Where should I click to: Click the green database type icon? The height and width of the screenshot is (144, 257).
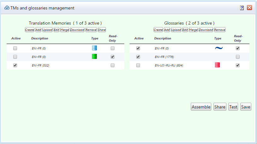(94, 57)
